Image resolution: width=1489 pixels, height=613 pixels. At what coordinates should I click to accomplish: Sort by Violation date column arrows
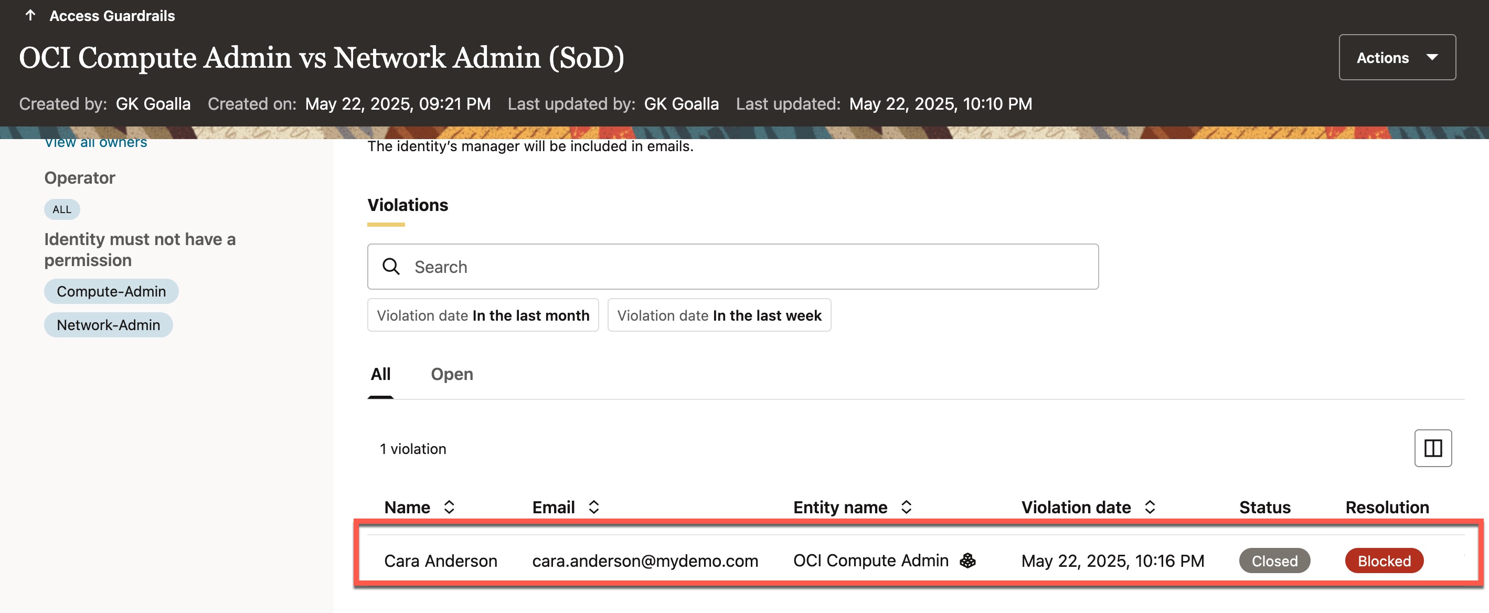[1150, 507]
